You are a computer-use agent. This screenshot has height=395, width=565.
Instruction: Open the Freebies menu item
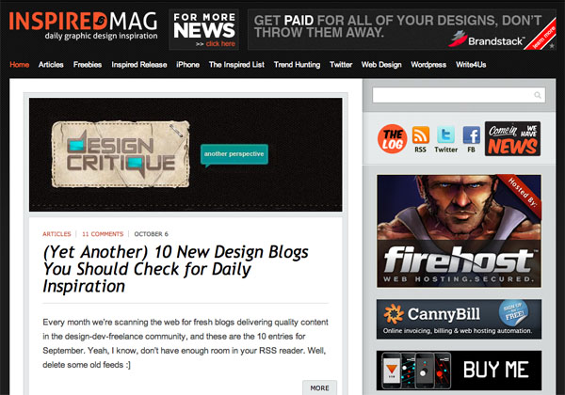(x=88, y=65)
